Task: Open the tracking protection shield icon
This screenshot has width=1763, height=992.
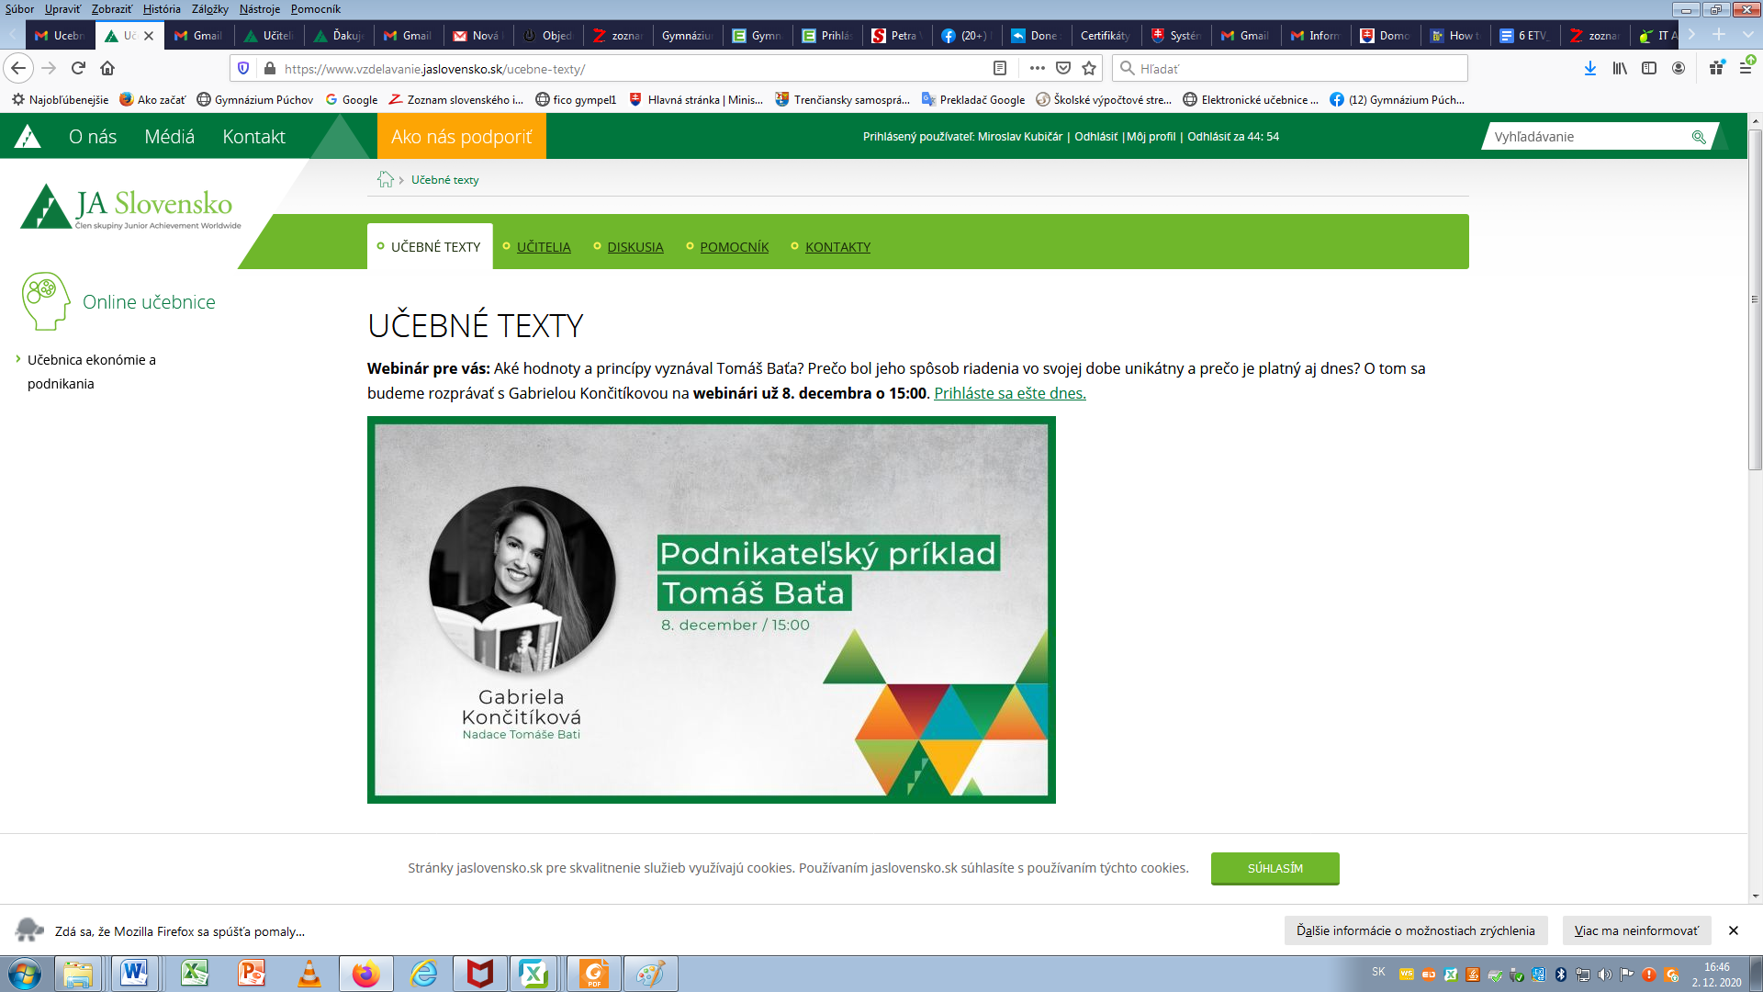Action: (243, 68)
